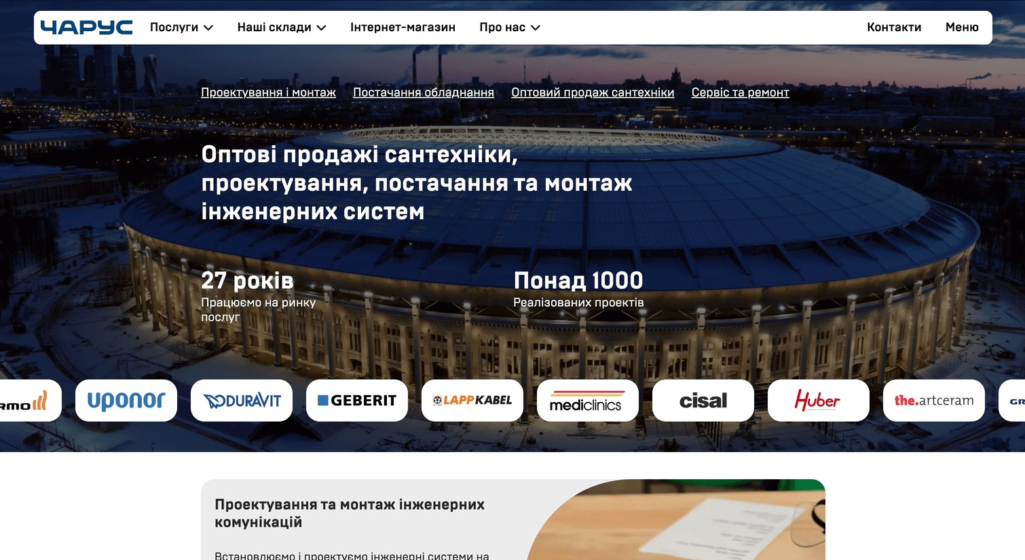Follow the Проектування і монтаж link
This screenshot has height=560, width=1025.
pos(268,92)
